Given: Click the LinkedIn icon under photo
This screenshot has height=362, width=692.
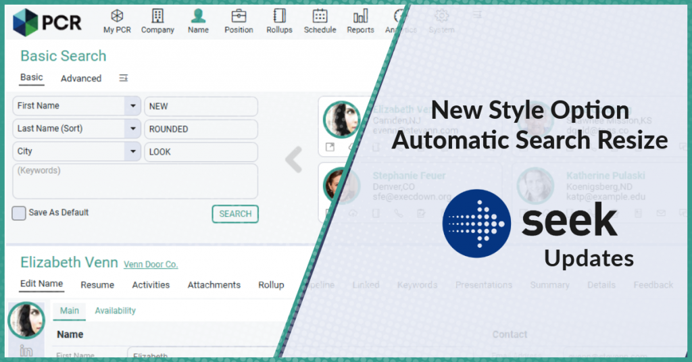Looking at the screenshot, I should click(x=26, y=351).
